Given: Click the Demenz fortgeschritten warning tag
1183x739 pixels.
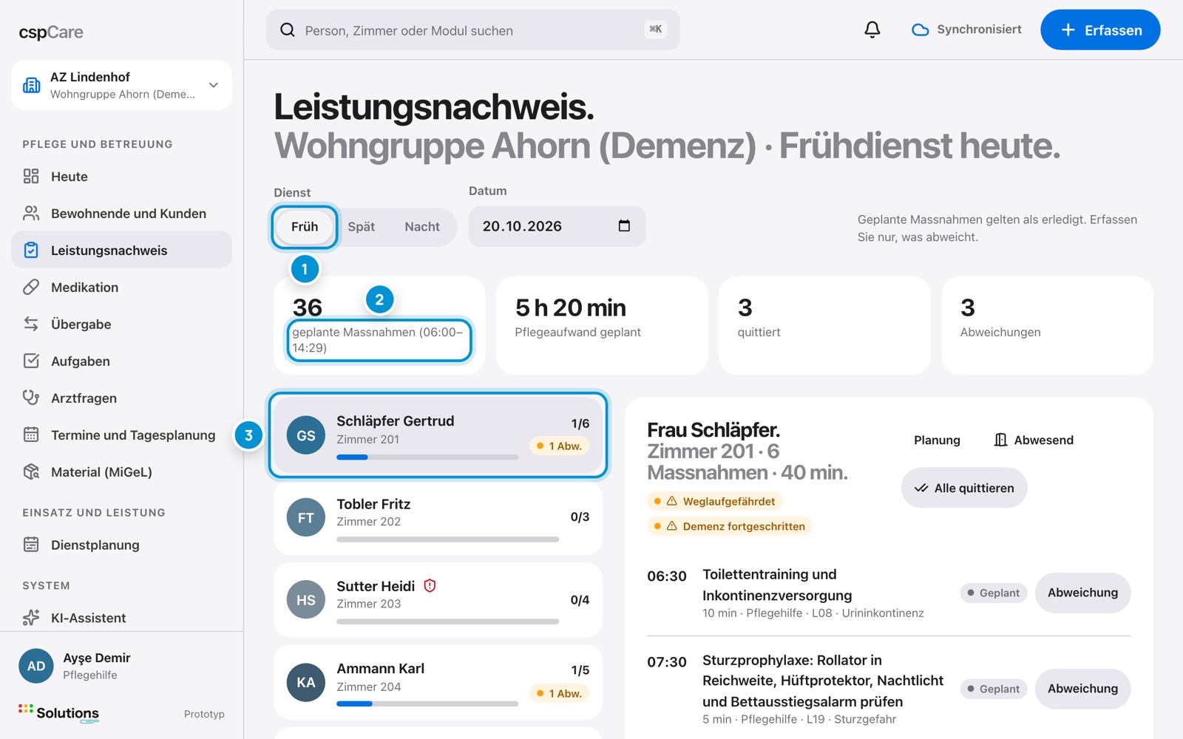Looking at the screenshot, I should [x=729, y=526].
